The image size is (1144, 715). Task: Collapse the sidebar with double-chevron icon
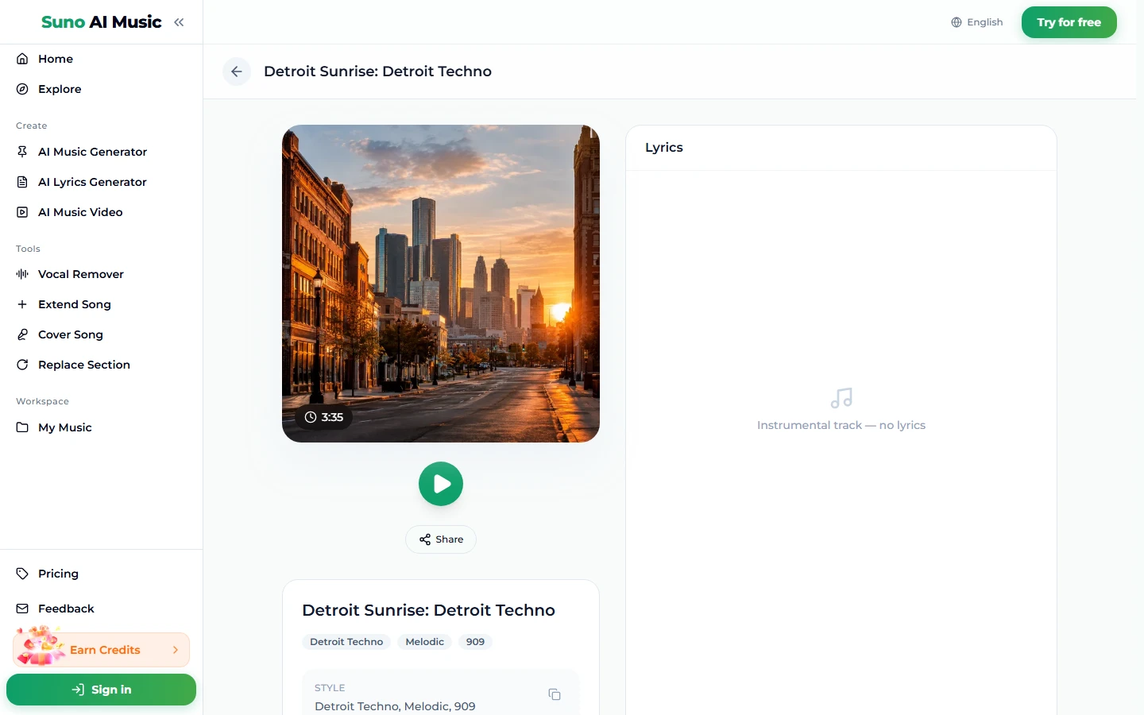tap(179, 22)
